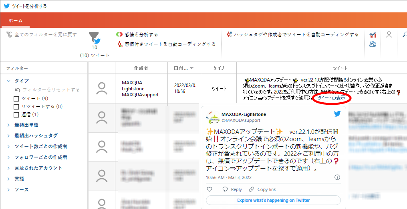The width and height of the screenshot is (407, 209).
Task: Click the Twitter logo in tweet preview
Action: [x=337, y=114]
